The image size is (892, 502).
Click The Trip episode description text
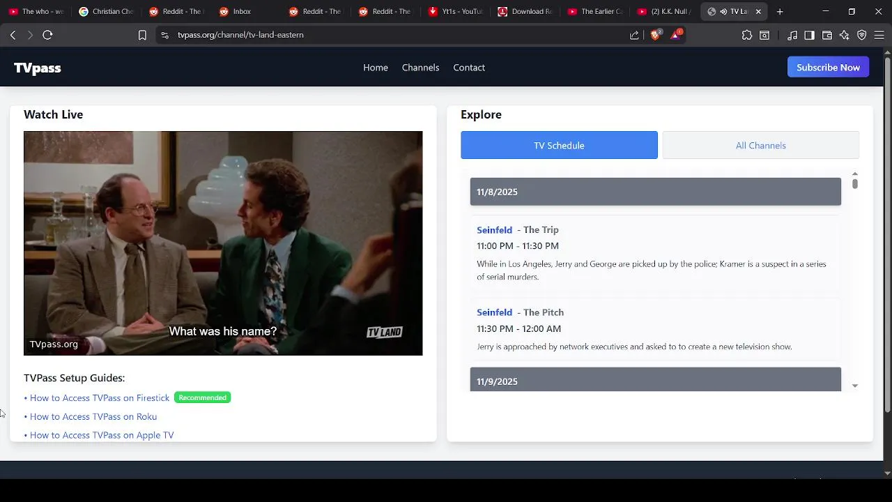point(652,271)
